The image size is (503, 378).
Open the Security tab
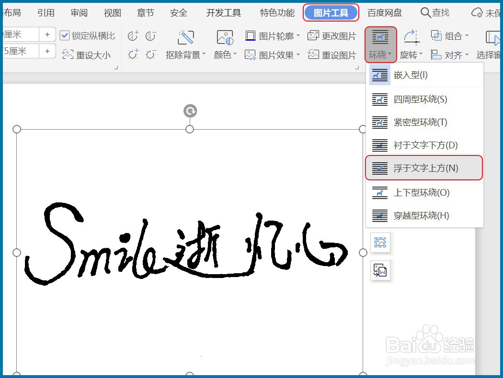(179, 13)
